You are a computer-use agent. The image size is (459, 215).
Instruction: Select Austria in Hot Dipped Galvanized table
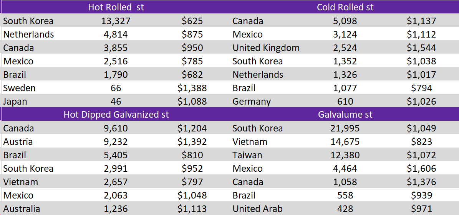18,142
